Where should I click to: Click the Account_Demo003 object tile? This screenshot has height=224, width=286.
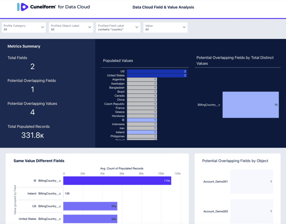click(x=252, y=211)
